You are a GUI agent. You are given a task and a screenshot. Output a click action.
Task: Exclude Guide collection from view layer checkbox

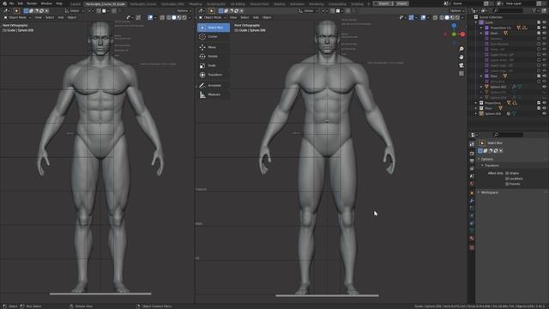(x=539, y=22)
